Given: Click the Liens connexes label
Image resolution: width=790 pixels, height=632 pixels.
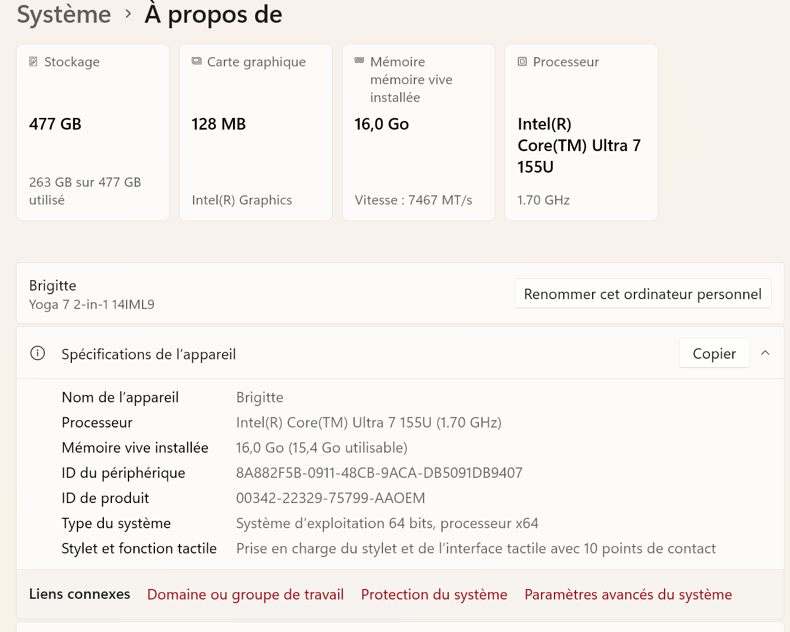Looking at the screenshot, I should click(79, 594).
